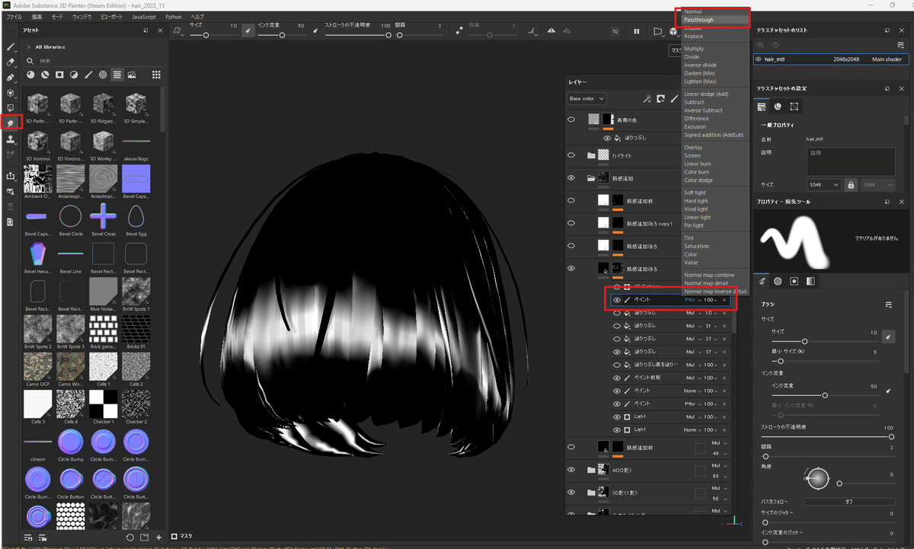
Task: Toggle visibility of the hair_mtl texture set
Action: [759, 59]
